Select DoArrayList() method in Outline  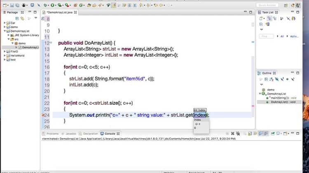(283, 102)
